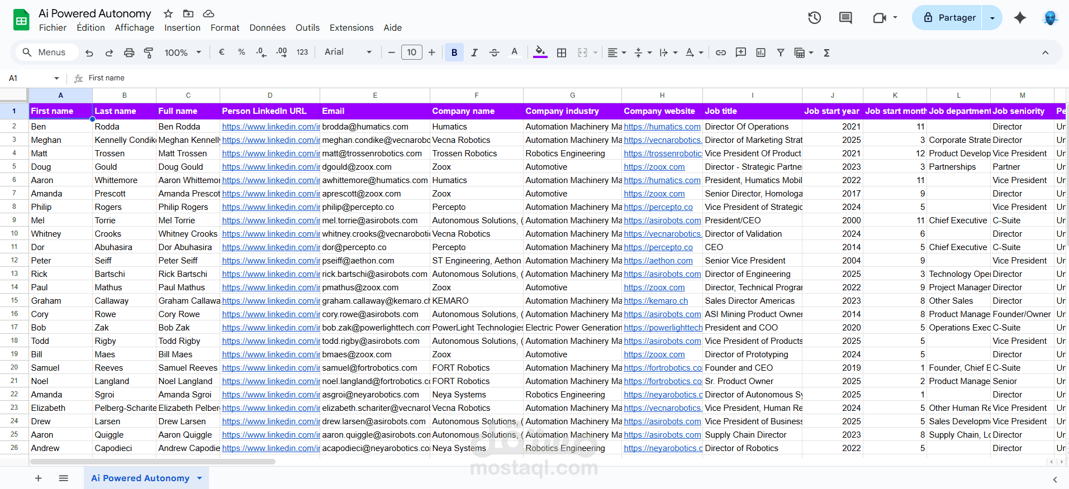Viewport: 1069px width, 489px height.
Task: Open the account avatar
Action: pyautogui.click(x=1051, y=18)
